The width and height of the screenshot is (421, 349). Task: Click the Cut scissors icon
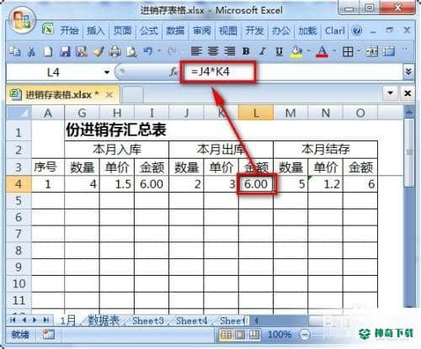coord(31,51)
